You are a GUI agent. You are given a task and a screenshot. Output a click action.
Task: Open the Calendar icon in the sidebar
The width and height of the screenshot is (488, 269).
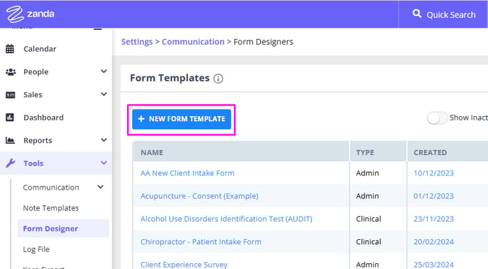pos(10,49)
